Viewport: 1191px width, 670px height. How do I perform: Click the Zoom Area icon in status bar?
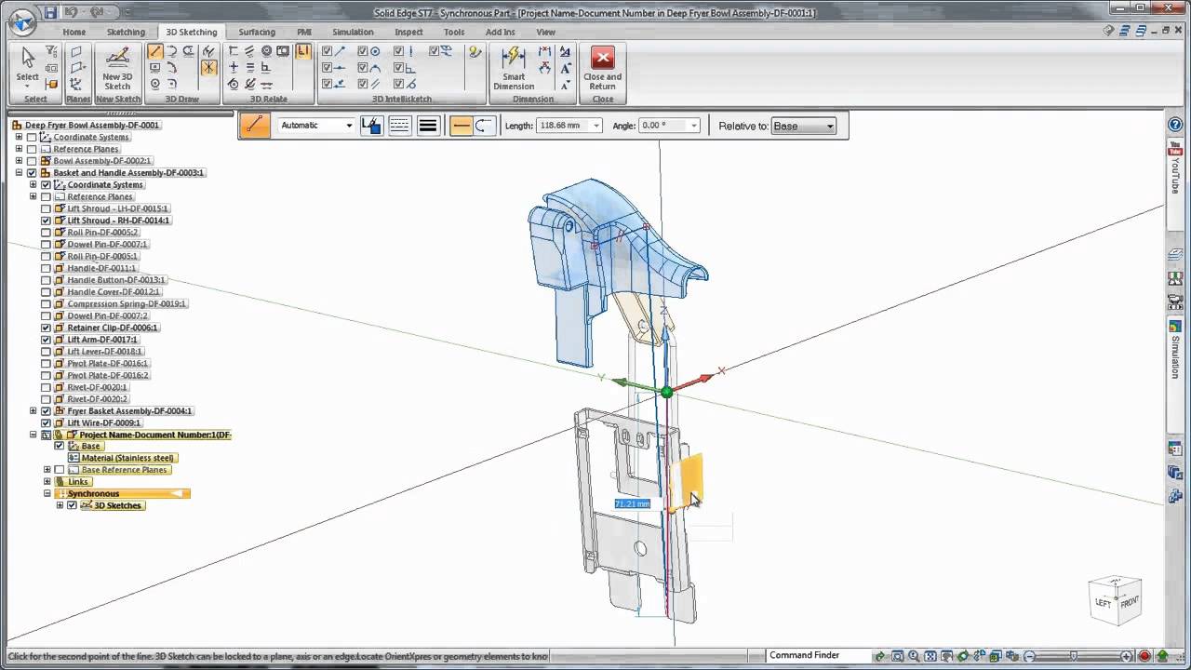click(897, 656)
